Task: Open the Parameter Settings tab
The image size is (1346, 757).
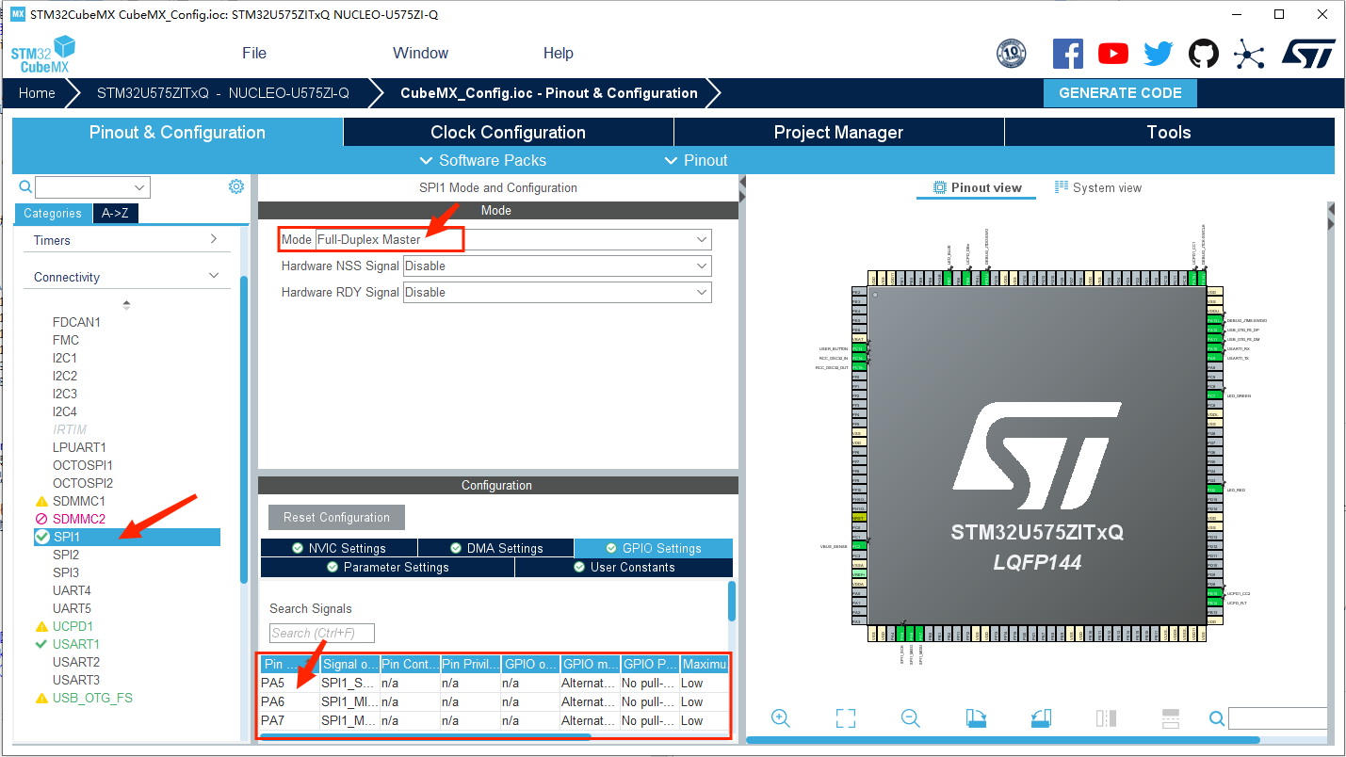Action: tap(387, 568)
